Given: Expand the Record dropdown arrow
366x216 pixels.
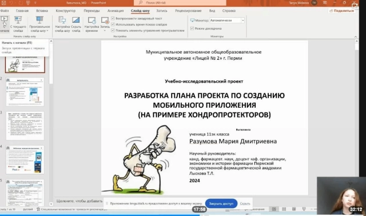Looking at the screenshot, I should [105, 30].
